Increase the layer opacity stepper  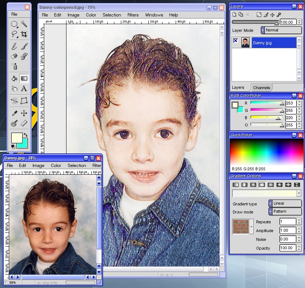[300, 20]
